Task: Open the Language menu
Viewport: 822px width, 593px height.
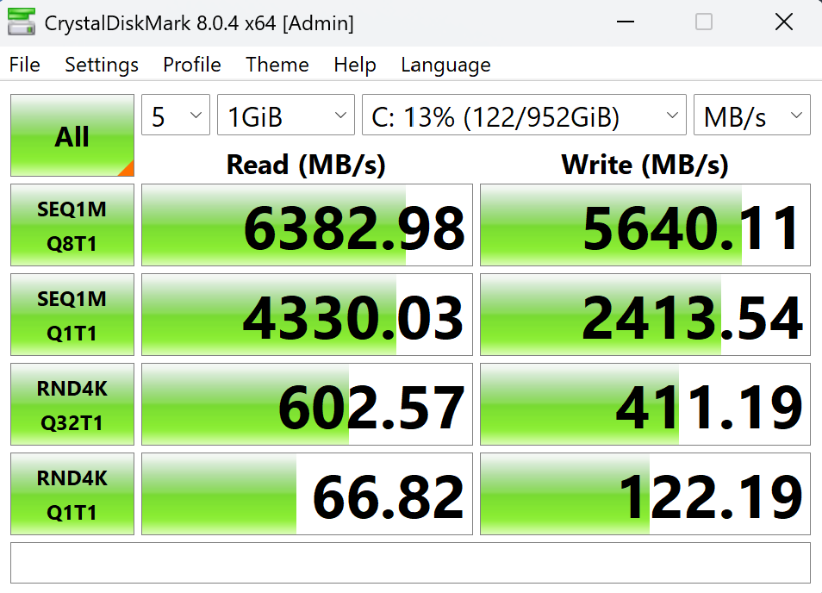Action: point(445,65)
